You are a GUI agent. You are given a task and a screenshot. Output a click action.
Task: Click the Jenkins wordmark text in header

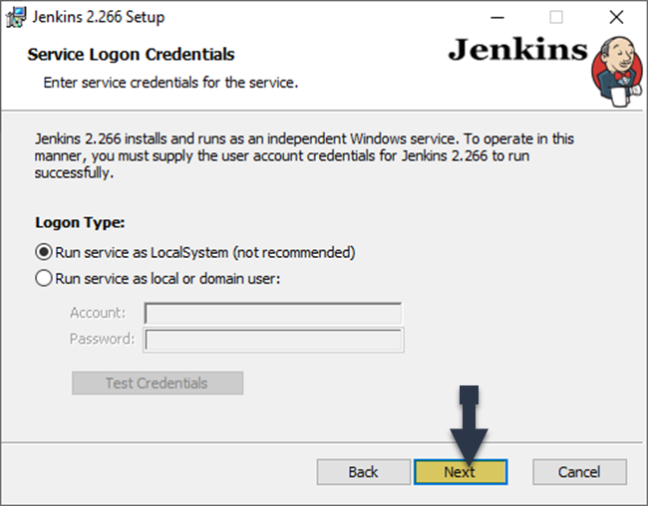click(x=517, y=50)
